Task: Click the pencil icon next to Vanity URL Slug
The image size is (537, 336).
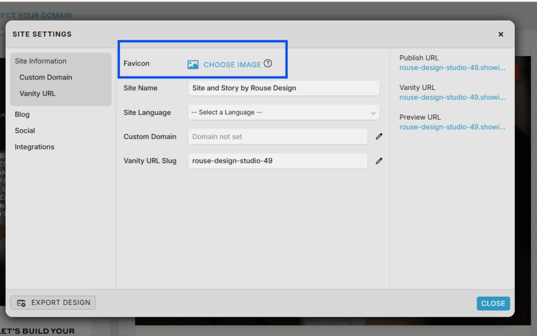Action: [x=379, y=161]
